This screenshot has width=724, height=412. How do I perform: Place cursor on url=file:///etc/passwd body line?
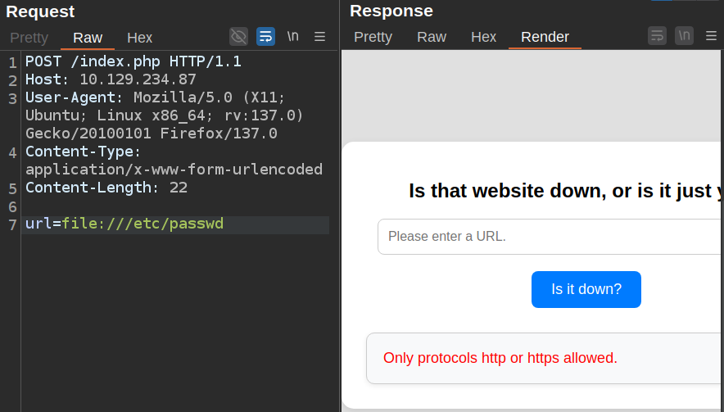click(124, 224)
